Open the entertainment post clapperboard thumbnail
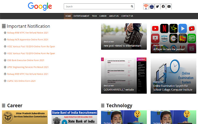The height and width of the screenshot is (124, 198). coord(124,36)
